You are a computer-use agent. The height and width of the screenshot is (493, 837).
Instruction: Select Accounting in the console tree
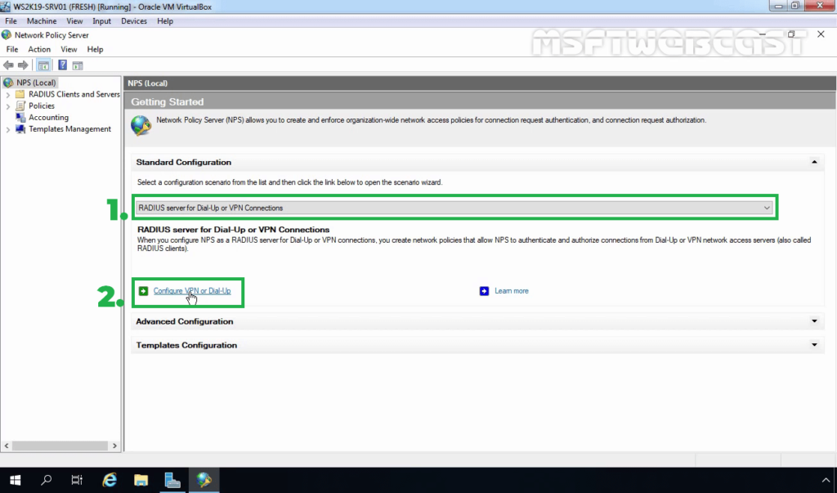click(x=48, y=118)
